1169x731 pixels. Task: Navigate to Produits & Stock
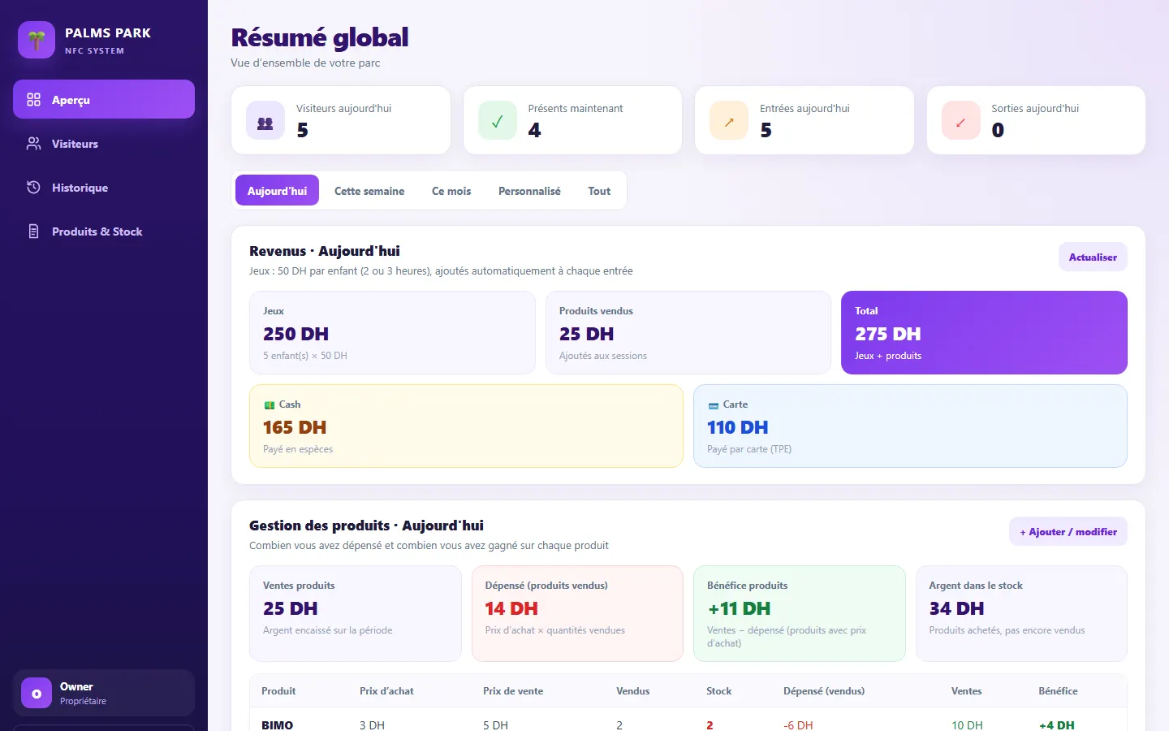point(104,231)
